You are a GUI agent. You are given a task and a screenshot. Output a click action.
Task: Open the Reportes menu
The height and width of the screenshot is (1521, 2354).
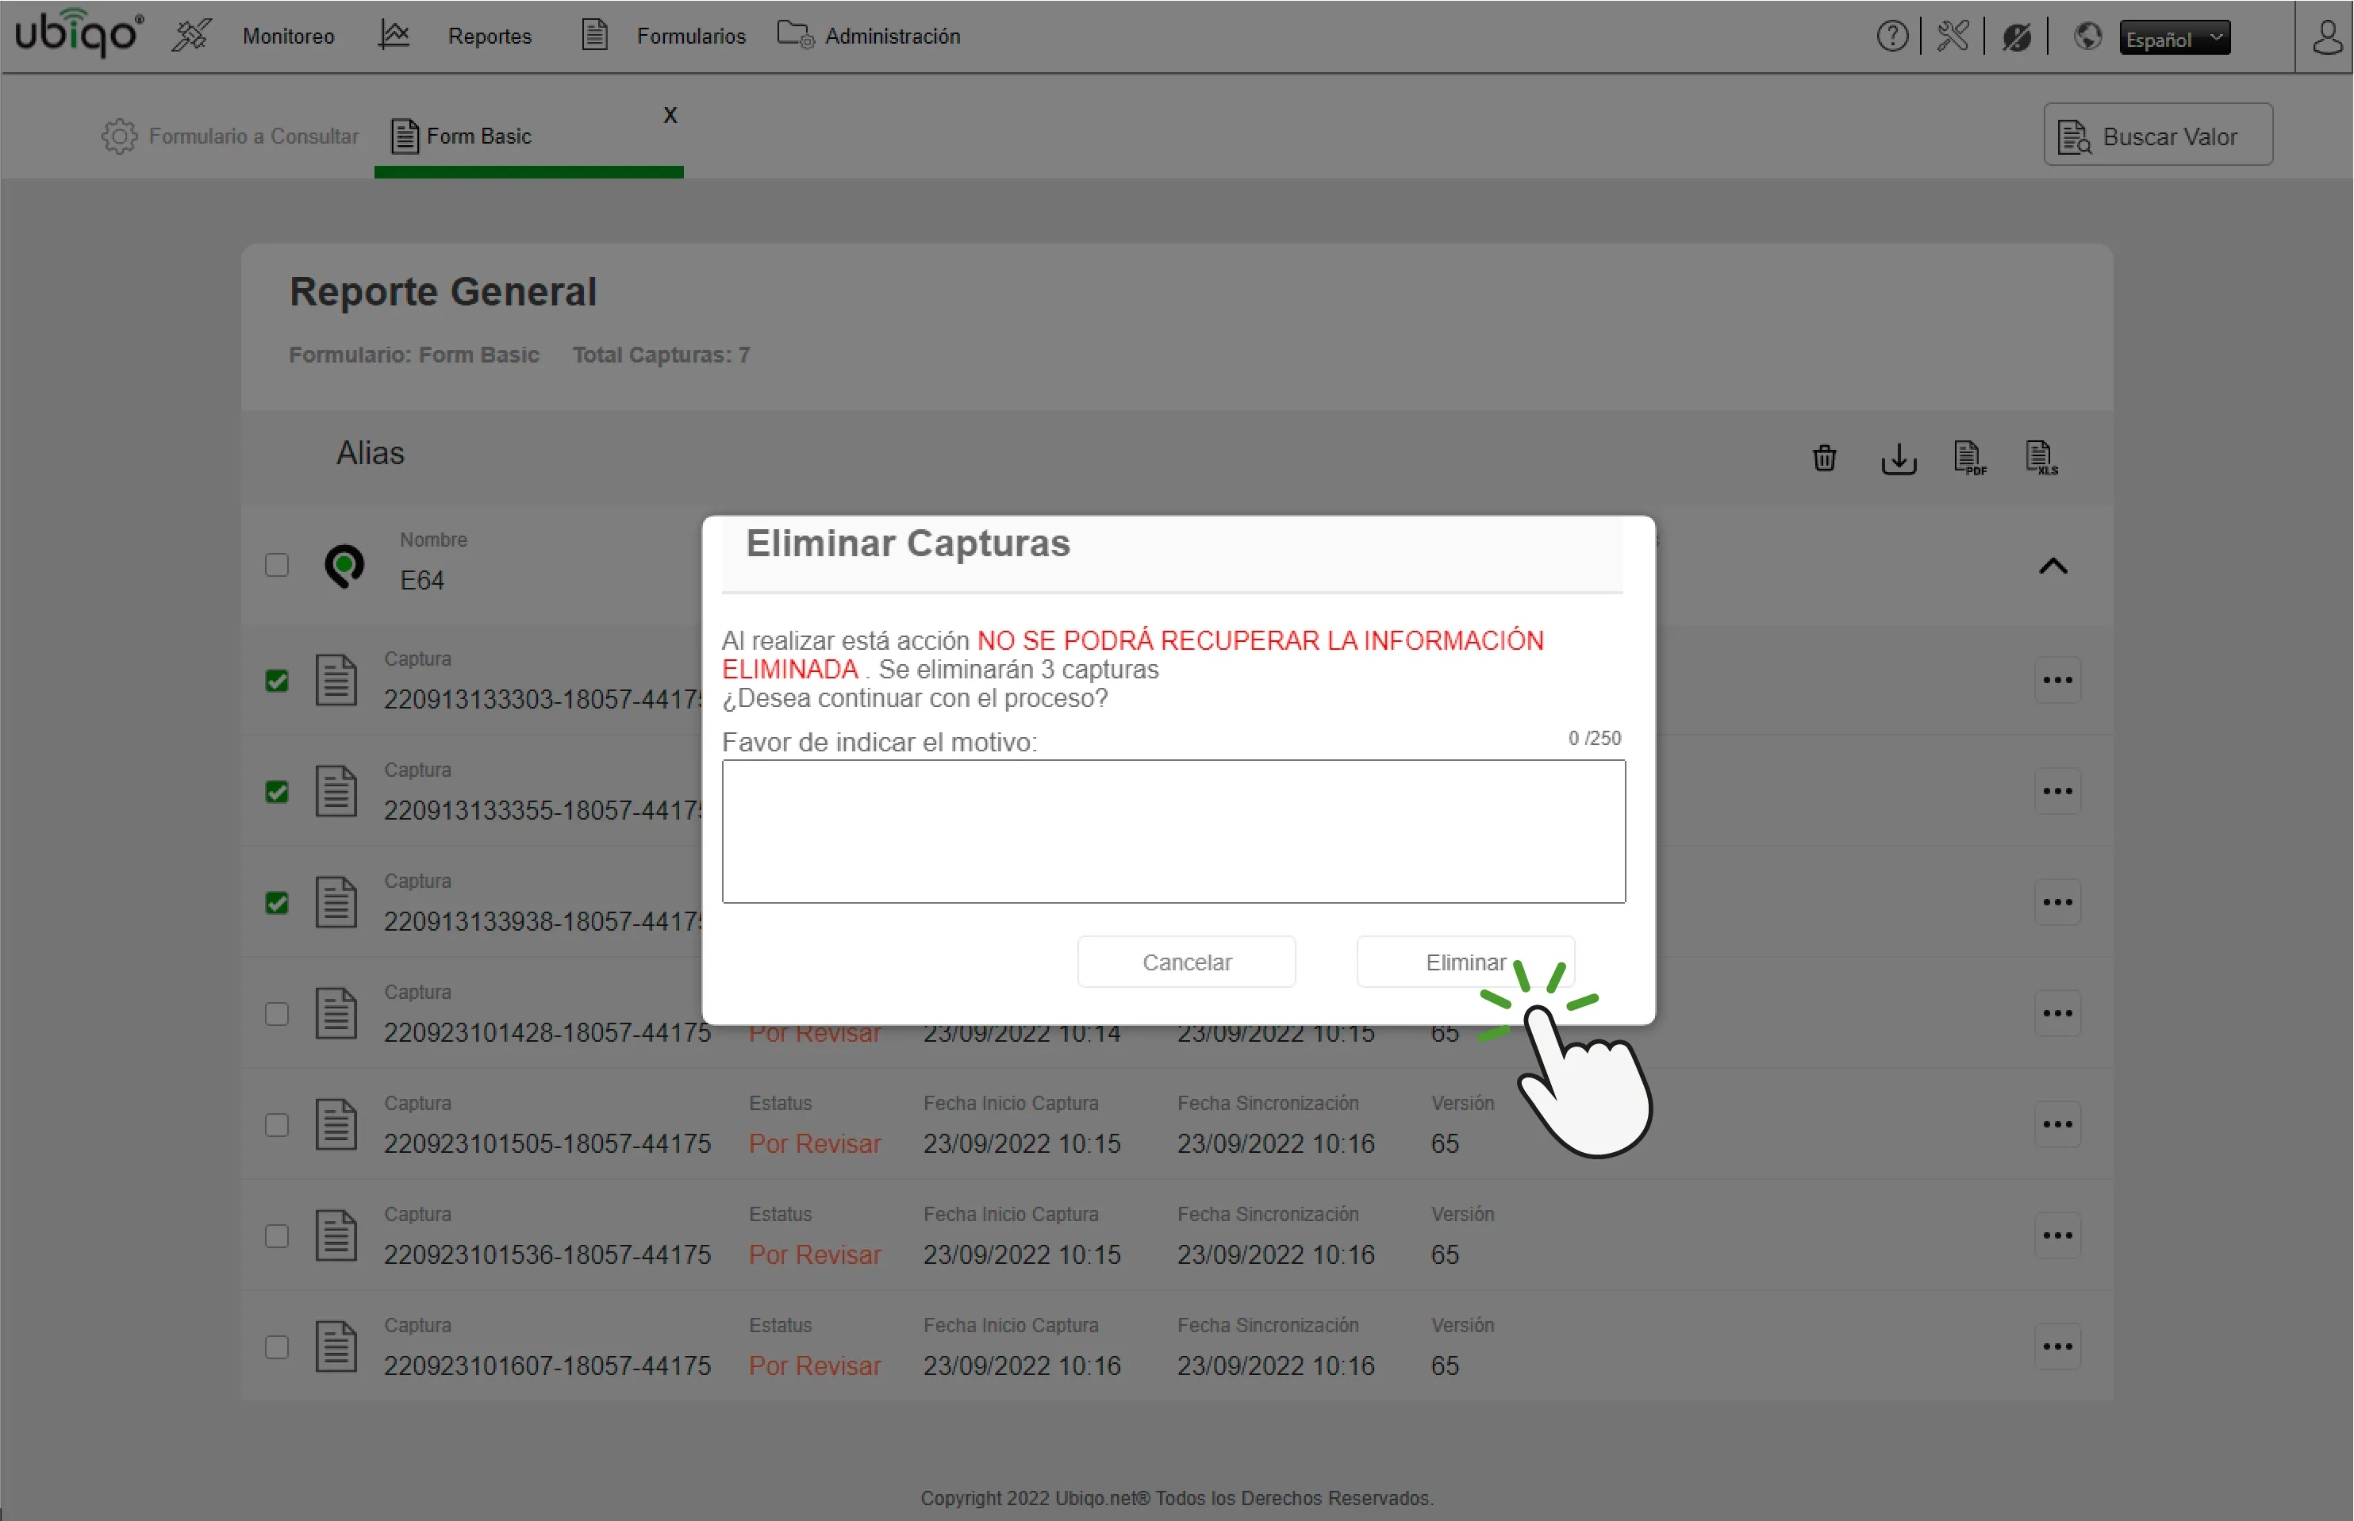click(490, 36)
